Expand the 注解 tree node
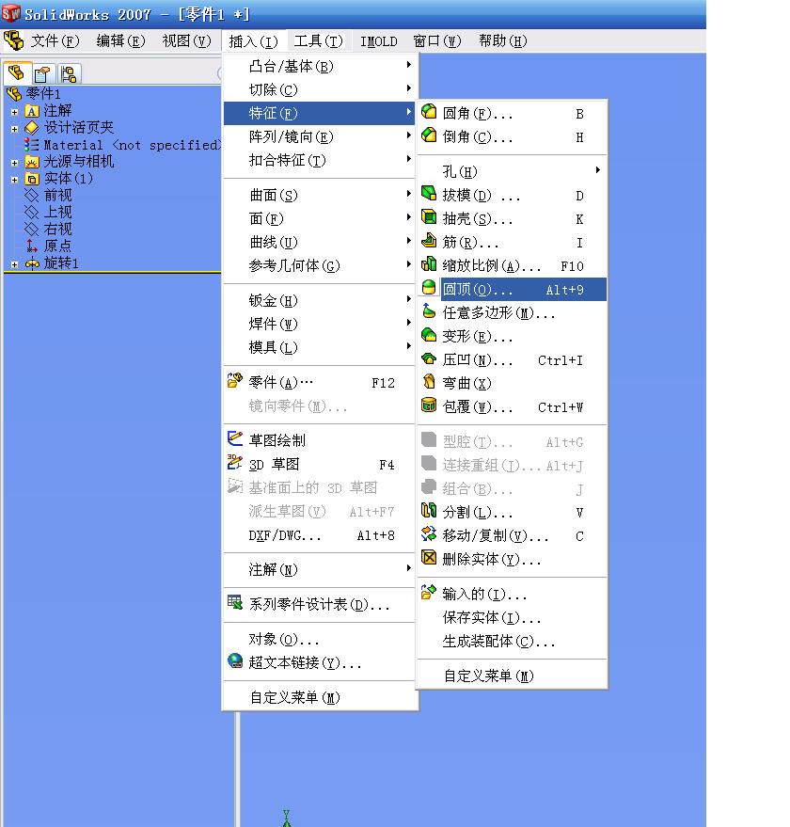 pos(15,112)
